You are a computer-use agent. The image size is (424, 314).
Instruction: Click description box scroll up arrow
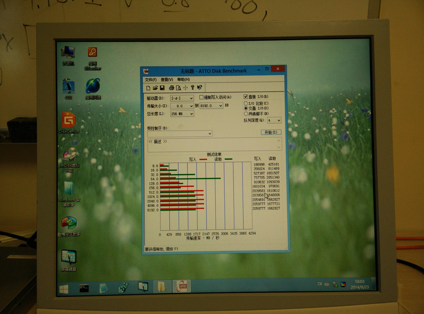(279, 140)
